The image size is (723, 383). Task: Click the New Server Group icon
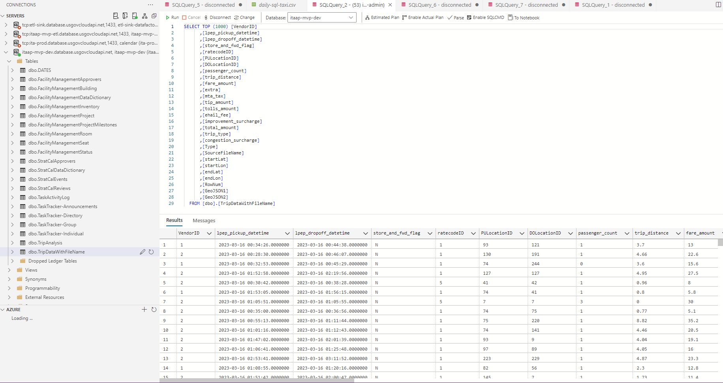(125, 16)
